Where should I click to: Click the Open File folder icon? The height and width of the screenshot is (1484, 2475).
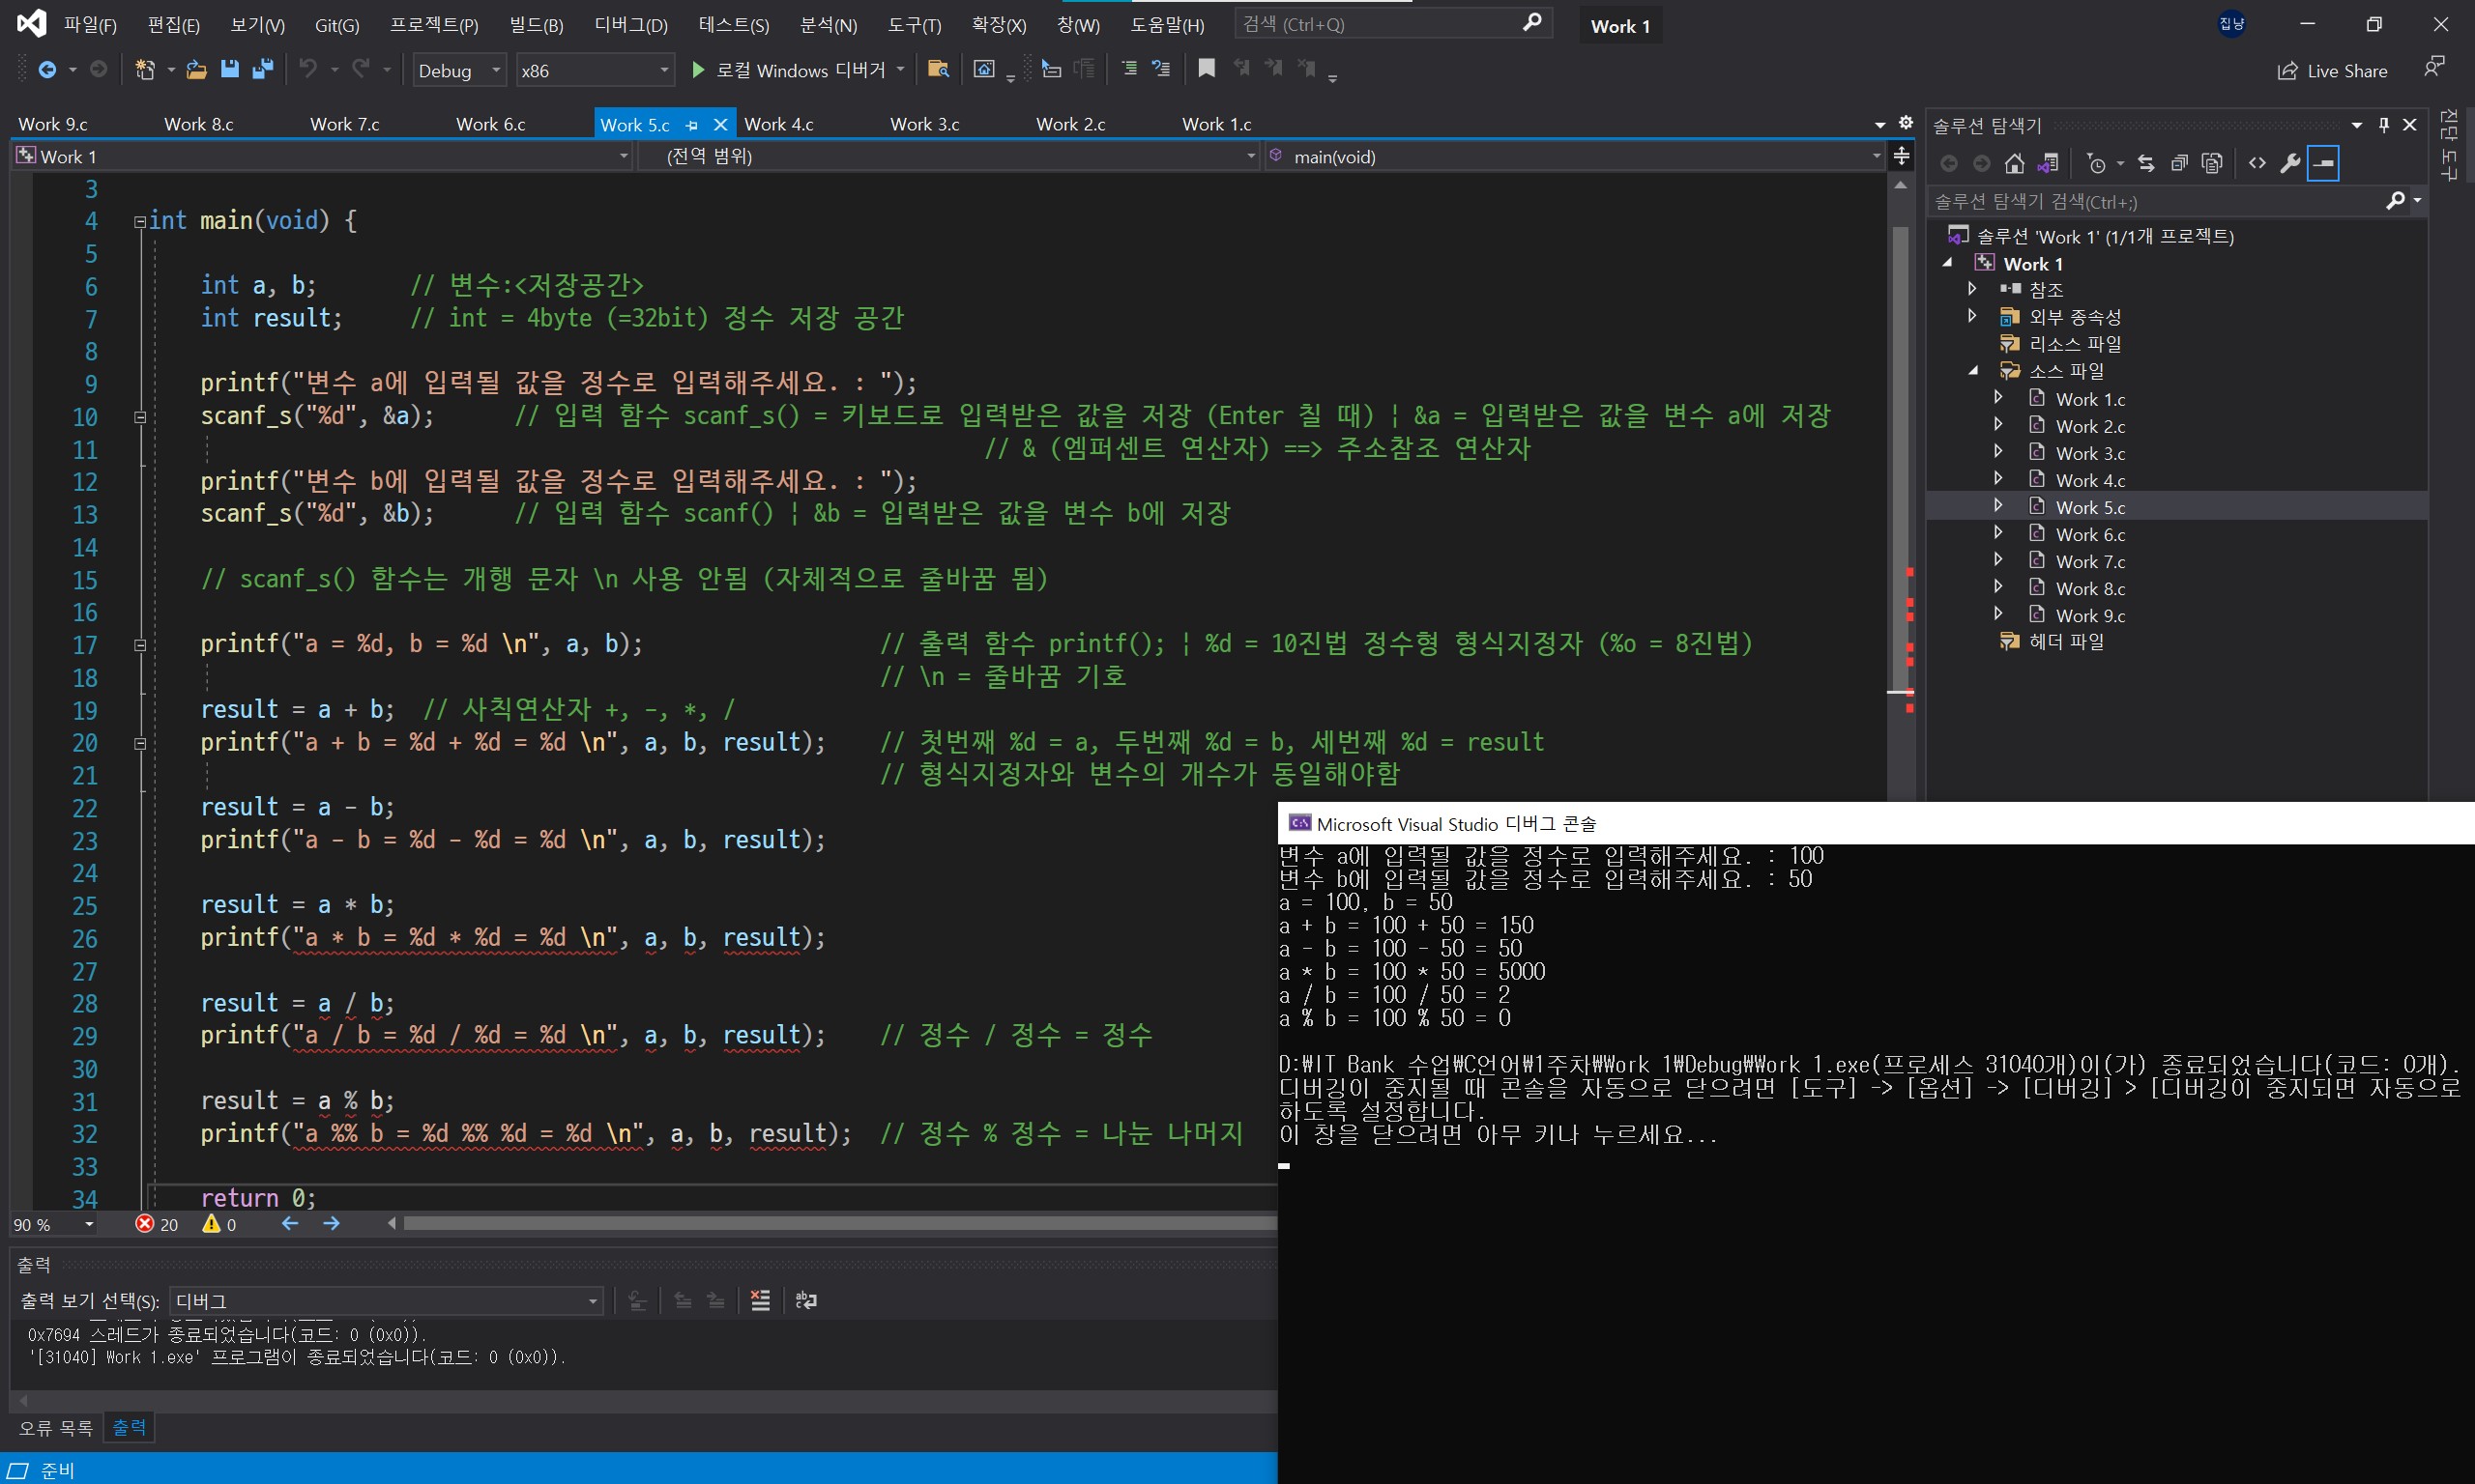[196, 70]
